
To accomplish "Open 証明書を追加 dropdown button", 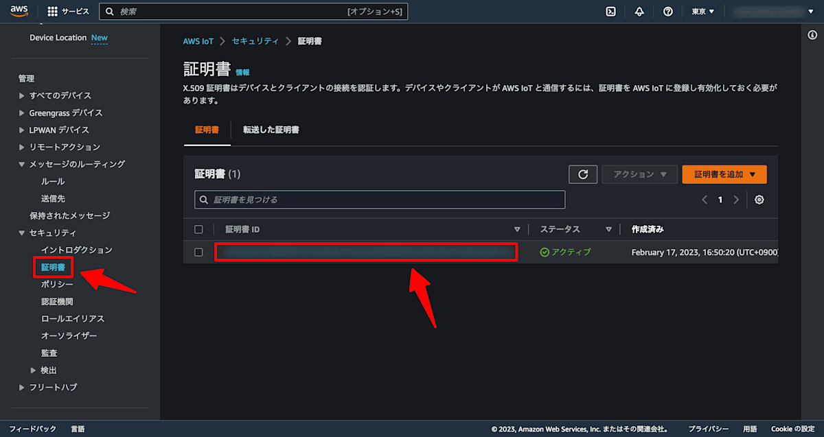I will [724, 174].
